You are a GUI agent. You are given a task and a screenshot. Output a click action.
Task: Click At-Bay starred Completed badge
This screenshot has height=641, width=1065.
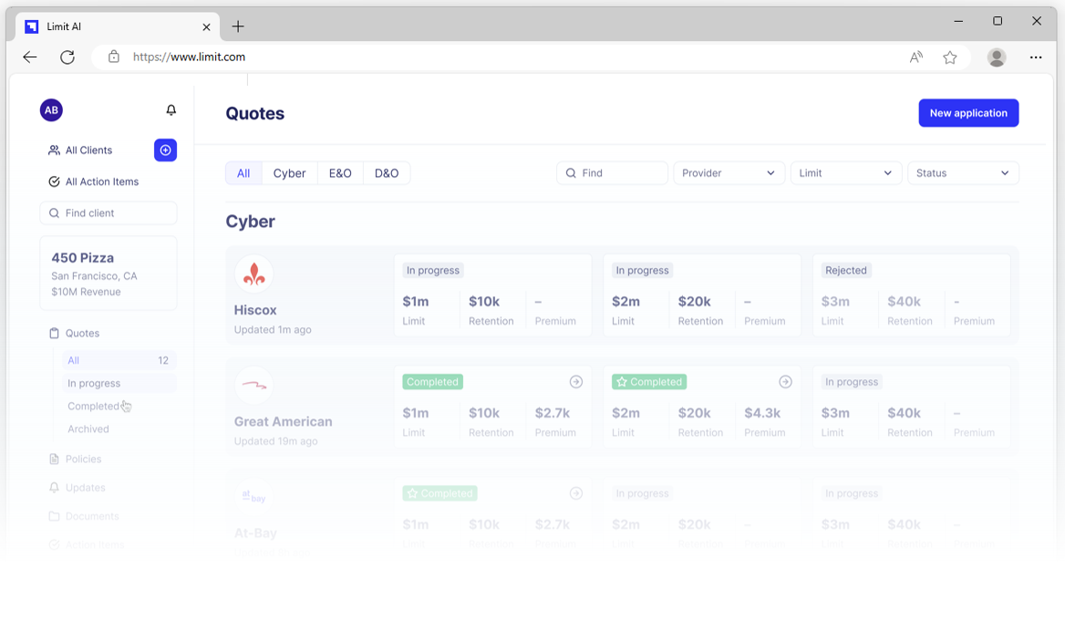click(x=440, y=493)
